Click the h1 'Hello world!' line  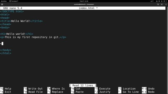click(x=17, y=34)
